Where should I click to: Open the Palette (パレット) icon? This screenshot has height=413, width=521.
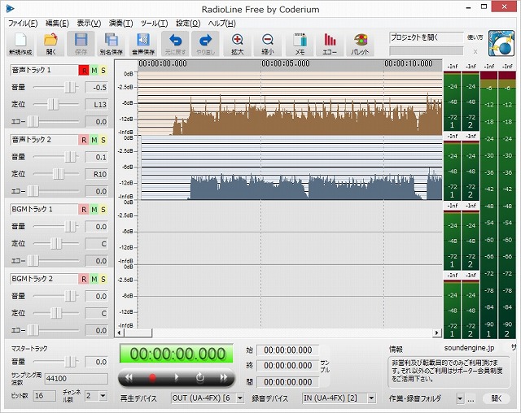[360, 44]
